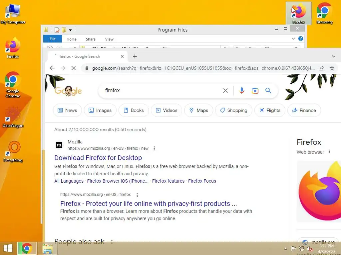Open the Windows Start button

coord(8,248)
